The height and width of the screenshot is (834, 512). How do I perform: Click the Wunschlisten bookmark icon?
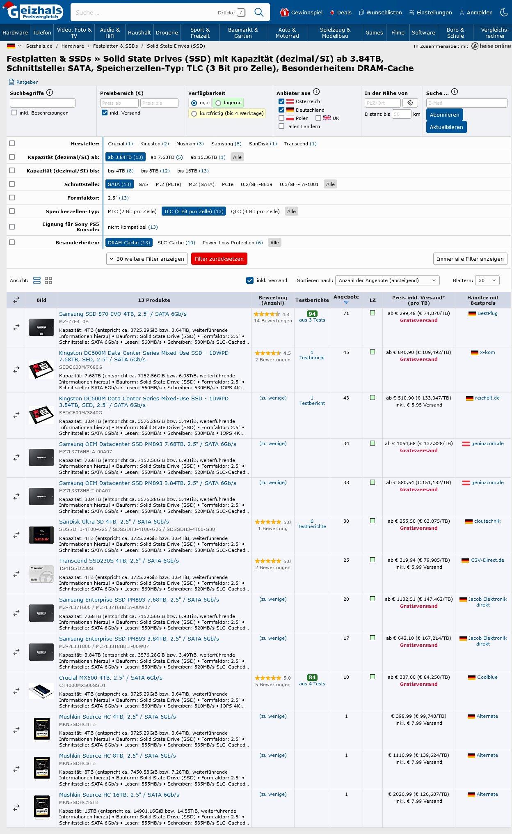coord(361,12)
